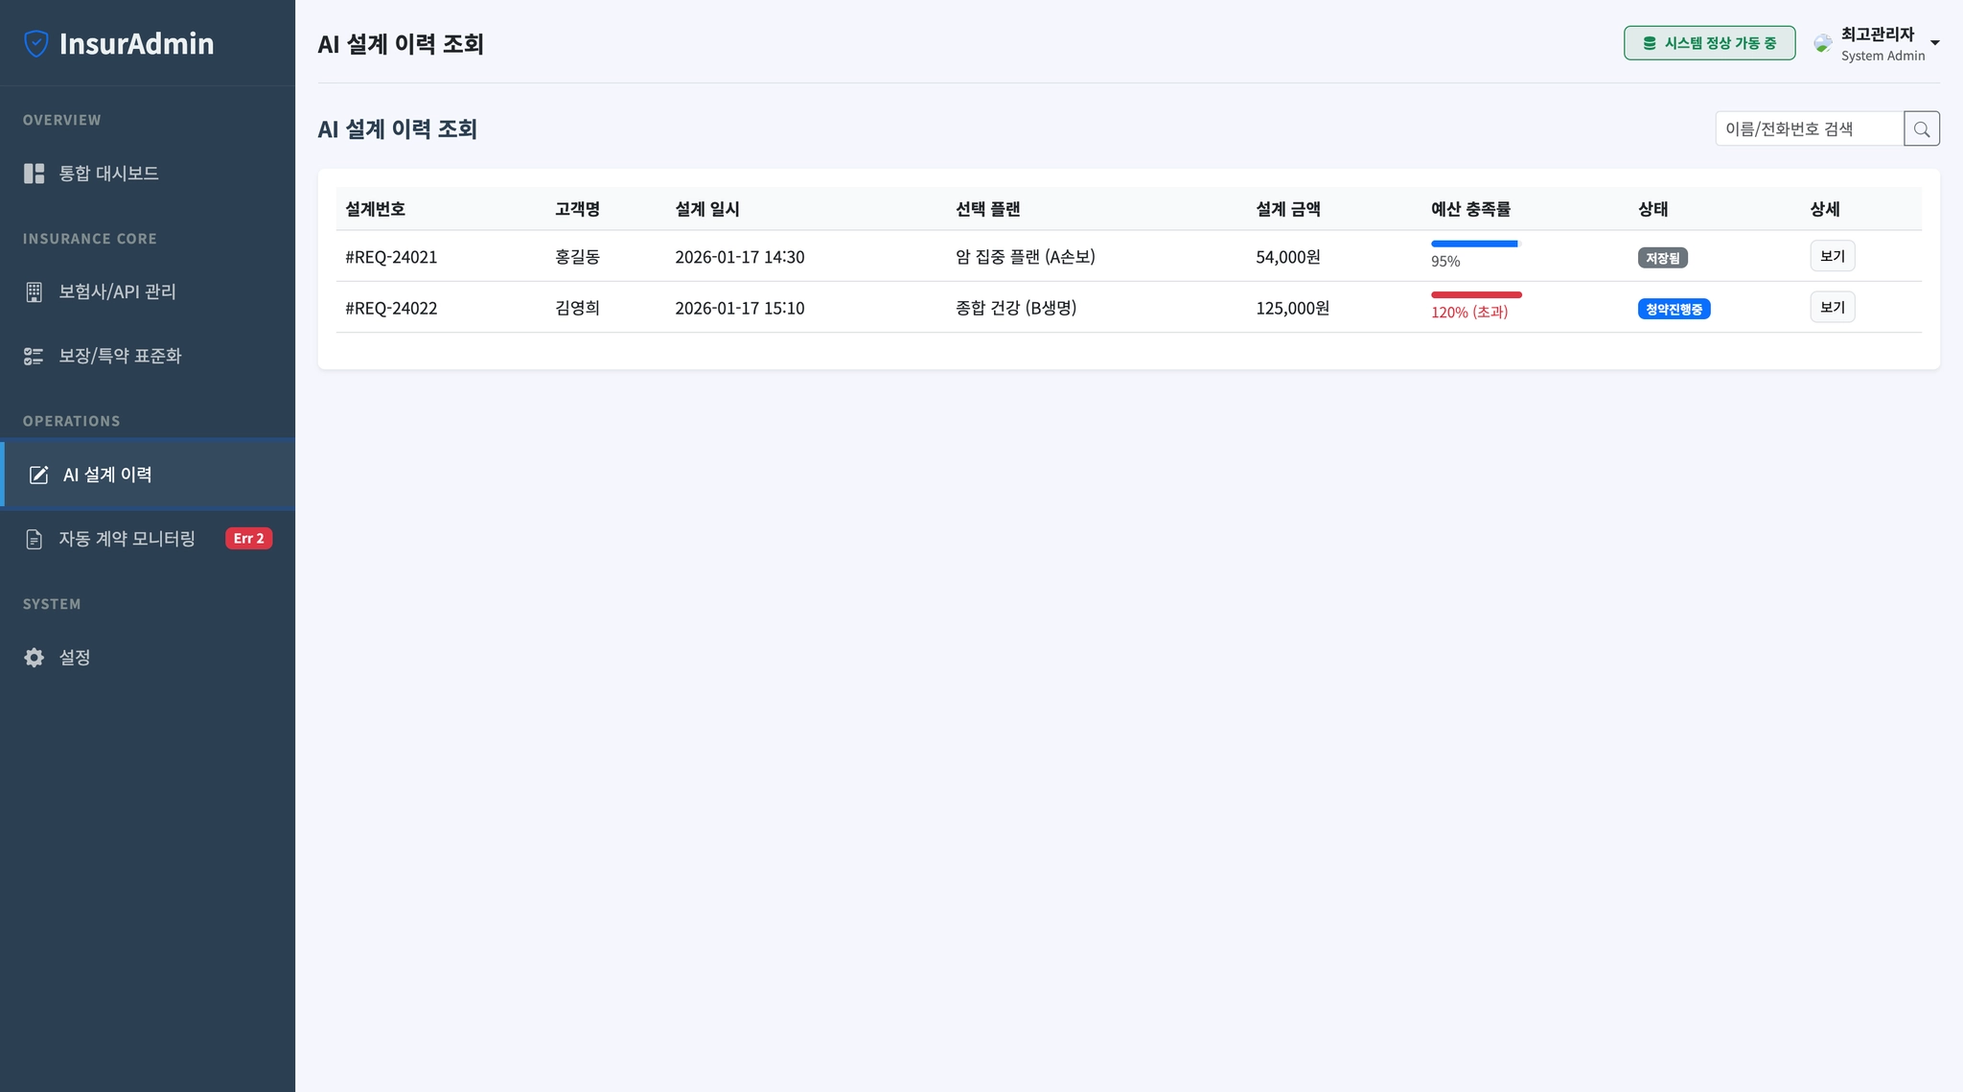Click the blue 95% budget progress bar
Image resolution: width=1963 pixels, height=1092 pixels.
coord(1474,244)
